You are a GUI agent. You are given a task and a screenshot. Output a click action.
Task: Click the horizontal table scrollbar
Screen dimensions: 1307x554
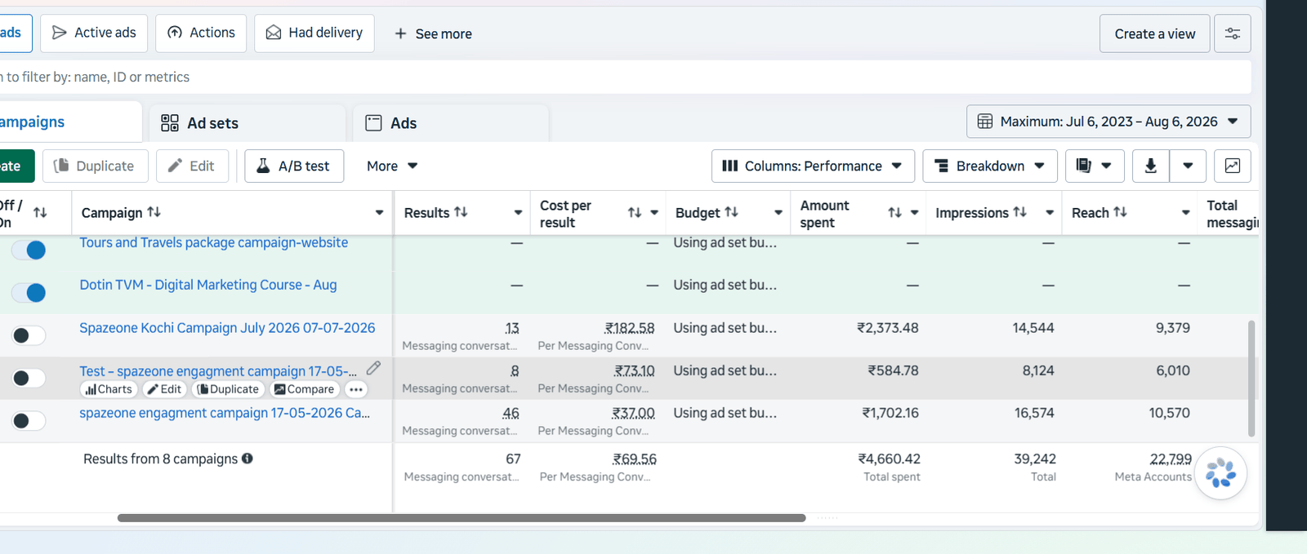pos(462,518)
